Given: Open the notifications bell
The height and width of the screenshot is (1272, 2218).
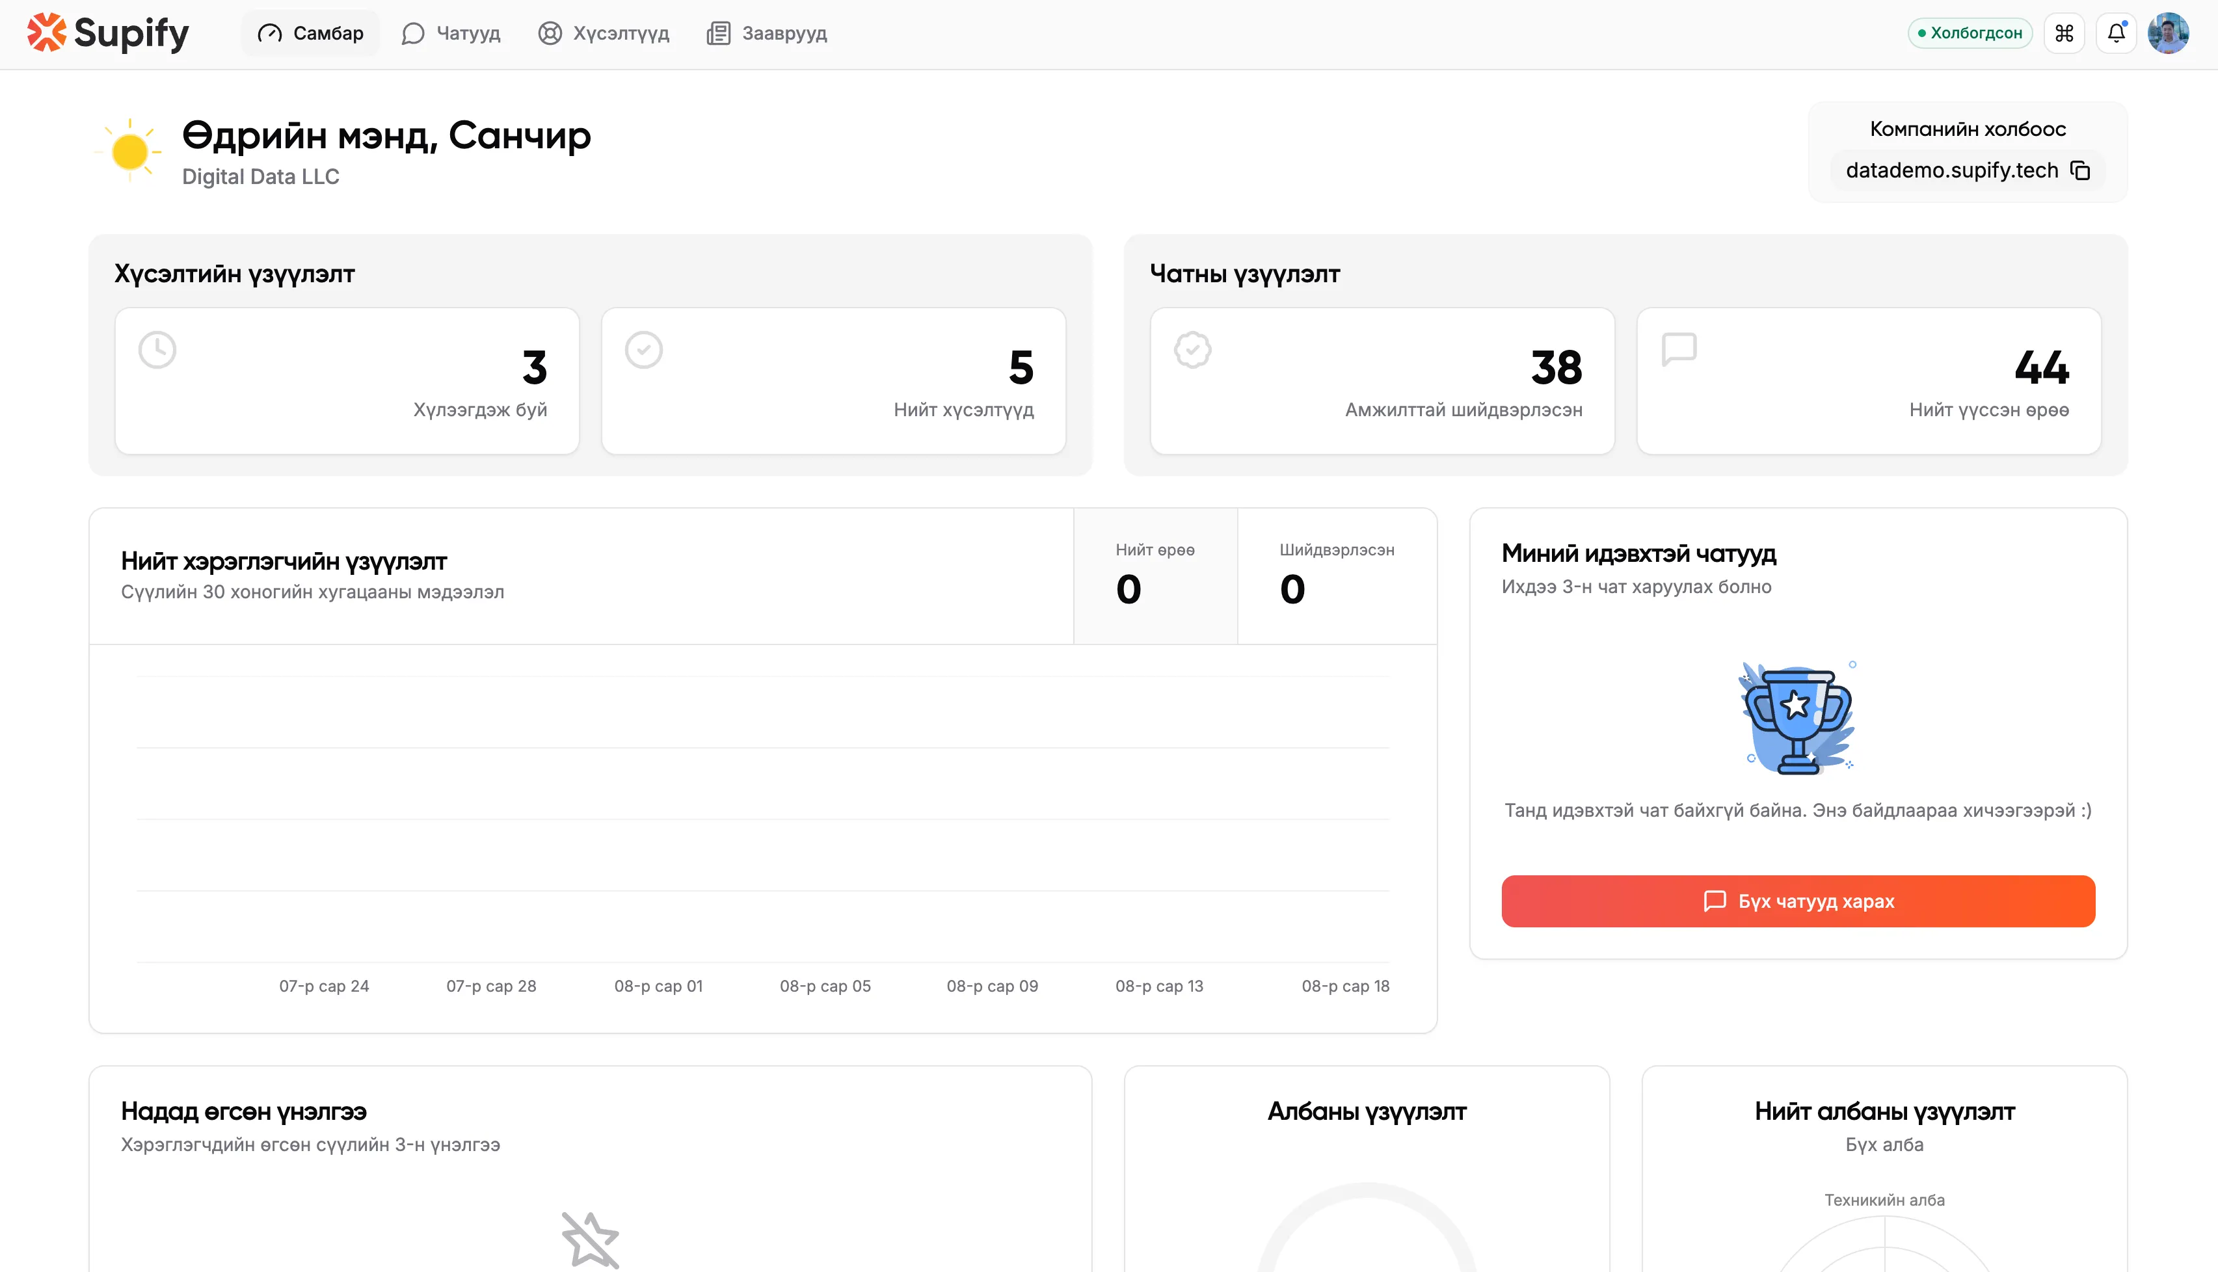Looking at the screenshot, I should (x=2116, y=33).
